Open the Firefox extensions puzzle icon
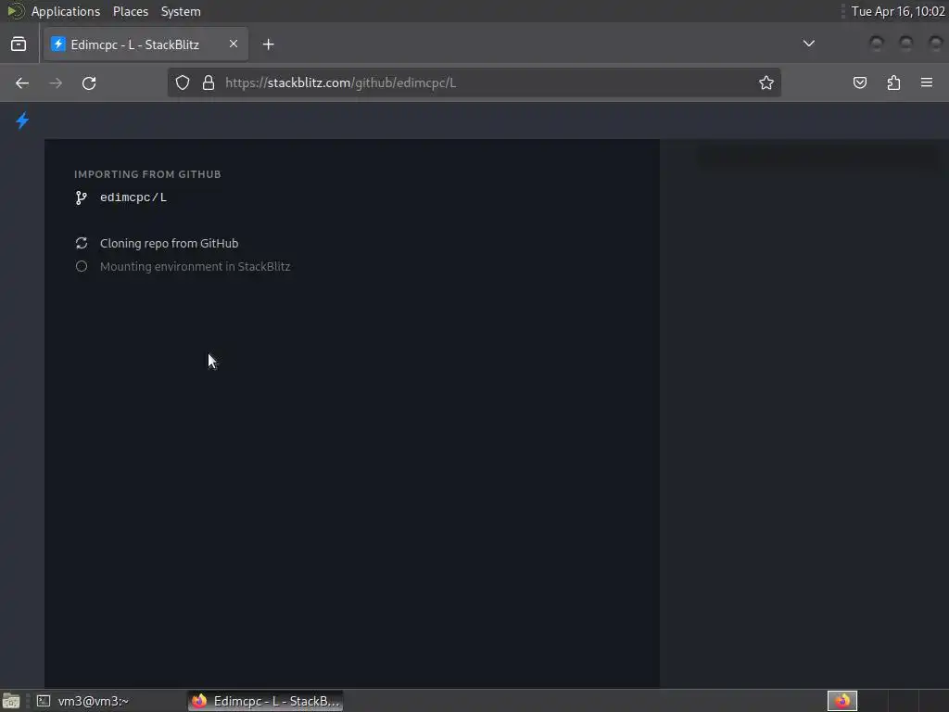 point(893,83)
